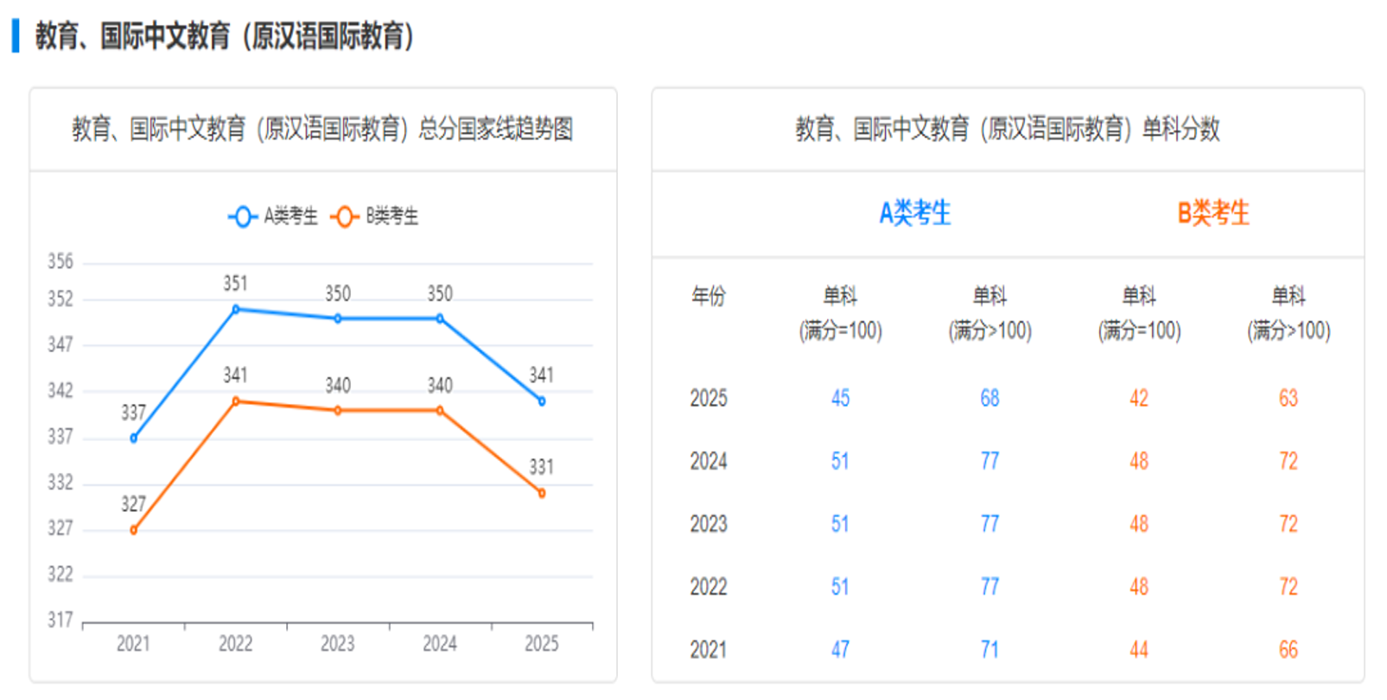
Task: Click the 2023 label on chart x-axis
Action: 338,644
